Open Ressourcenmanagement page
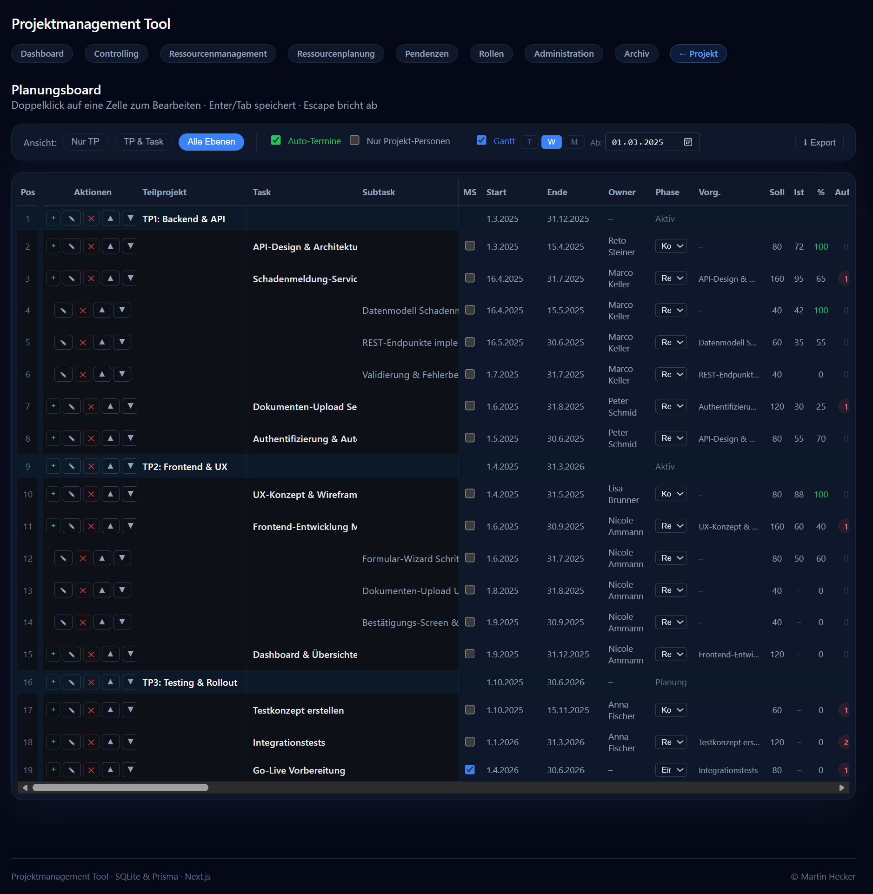This screenshot has width=873, height=894. [218, 53]
